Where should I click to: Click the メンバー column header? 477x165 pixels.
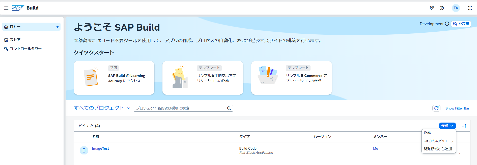point(380,137)
